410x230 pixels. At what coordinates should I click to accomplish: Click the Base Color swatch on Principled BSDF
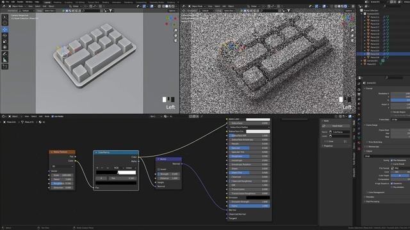point(258,119)
